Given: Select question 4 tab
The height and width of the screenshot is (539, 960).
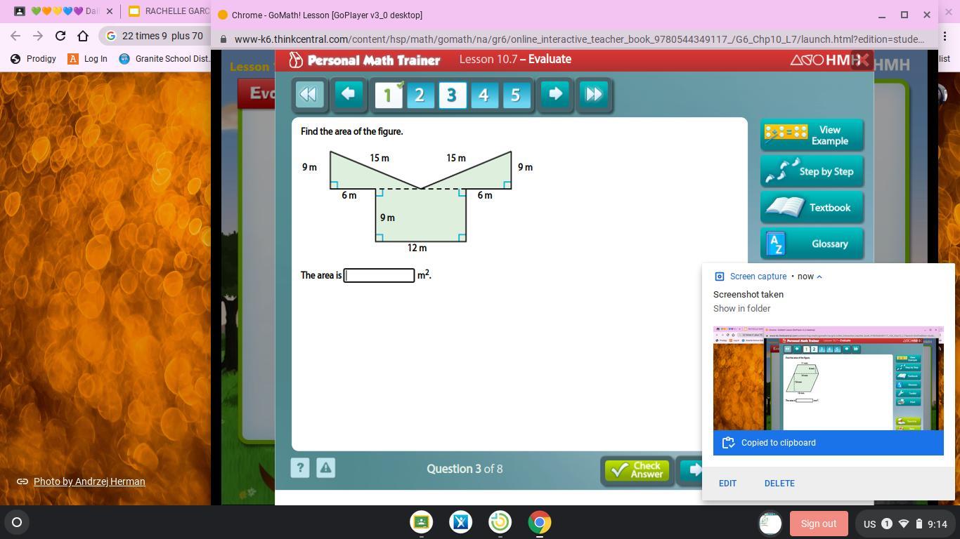Looking at the screenshot, I should [484, 95].
